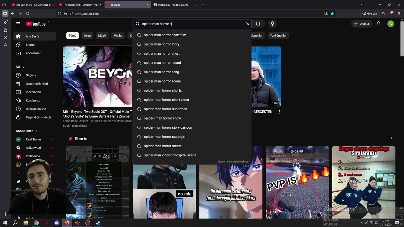
Task: Open the Real Stories channel
Action: point(35,139)
